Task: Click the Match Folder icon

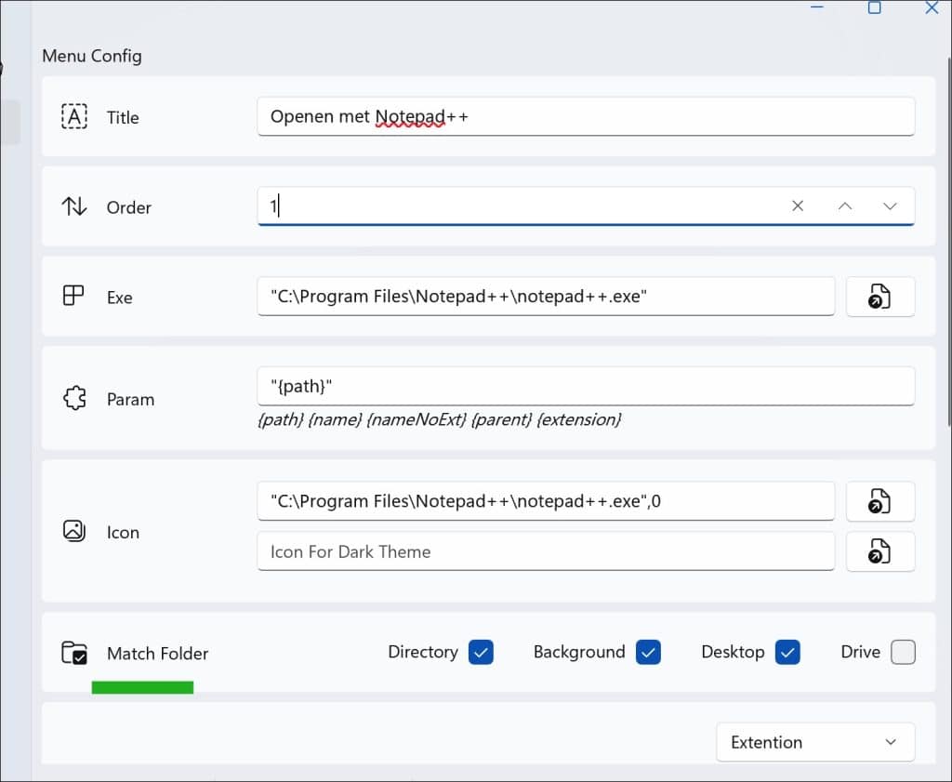Action: pos(74,653)
